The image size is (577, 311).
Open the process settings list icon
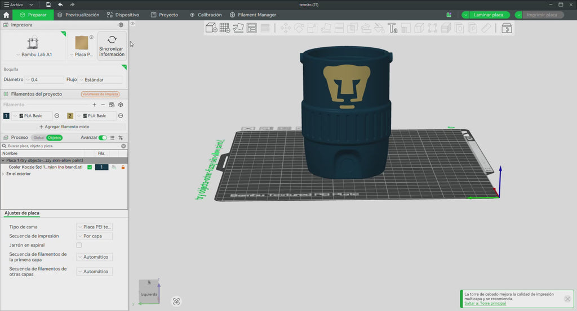pyautogui.click(x=112, y=138)
